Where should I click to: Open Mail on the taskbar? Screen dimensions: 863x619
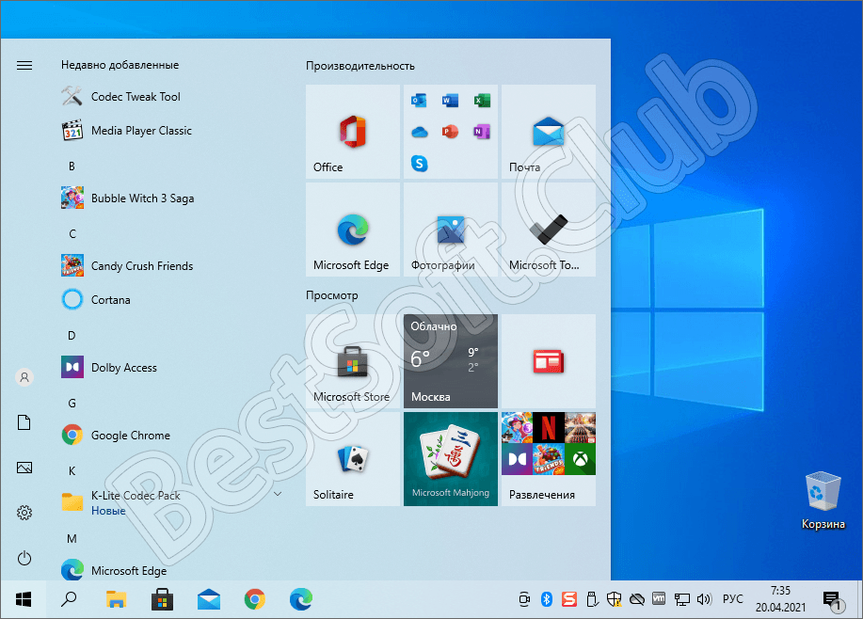click(x=209, y=599)
